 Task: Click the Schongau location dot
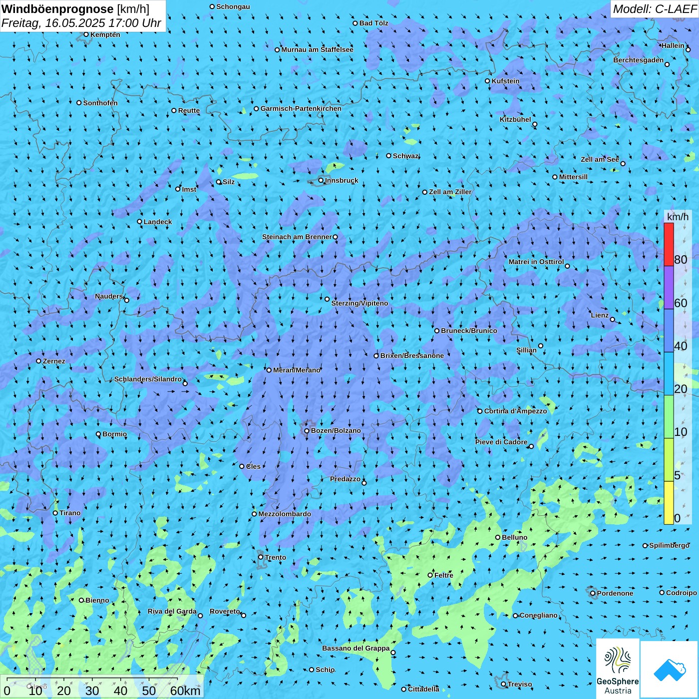click(212, 6)
